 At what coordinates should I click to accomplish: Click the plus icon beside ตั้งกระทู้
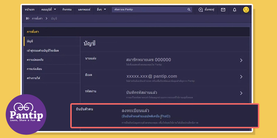201,10
